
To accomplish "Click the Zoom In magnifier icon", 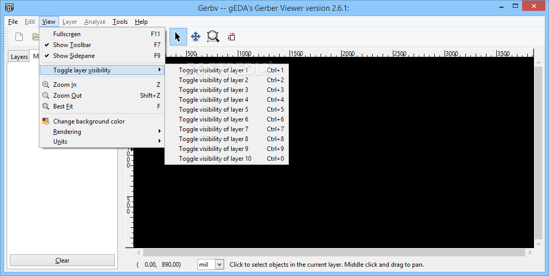I will coord(46,85).
